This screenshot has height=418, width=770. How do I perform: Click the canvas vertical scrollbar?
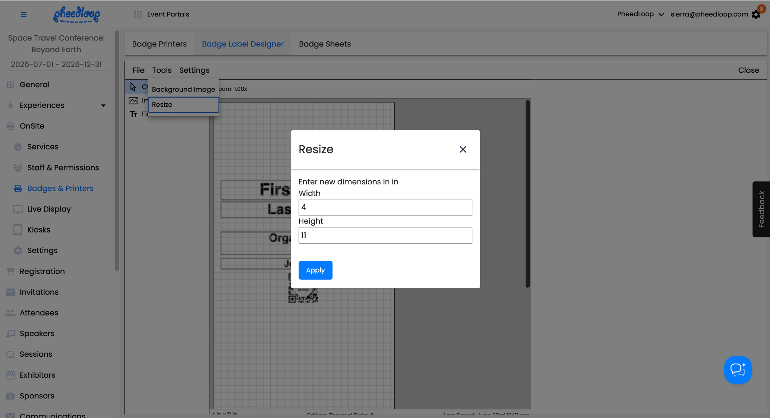[527, 194]
